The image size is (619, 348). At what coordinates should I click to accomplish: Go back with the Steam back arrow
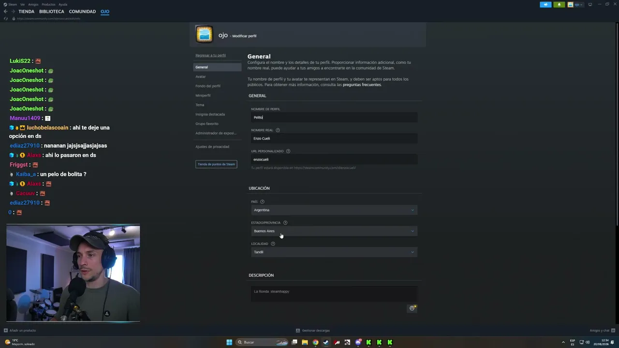[5, 12]
